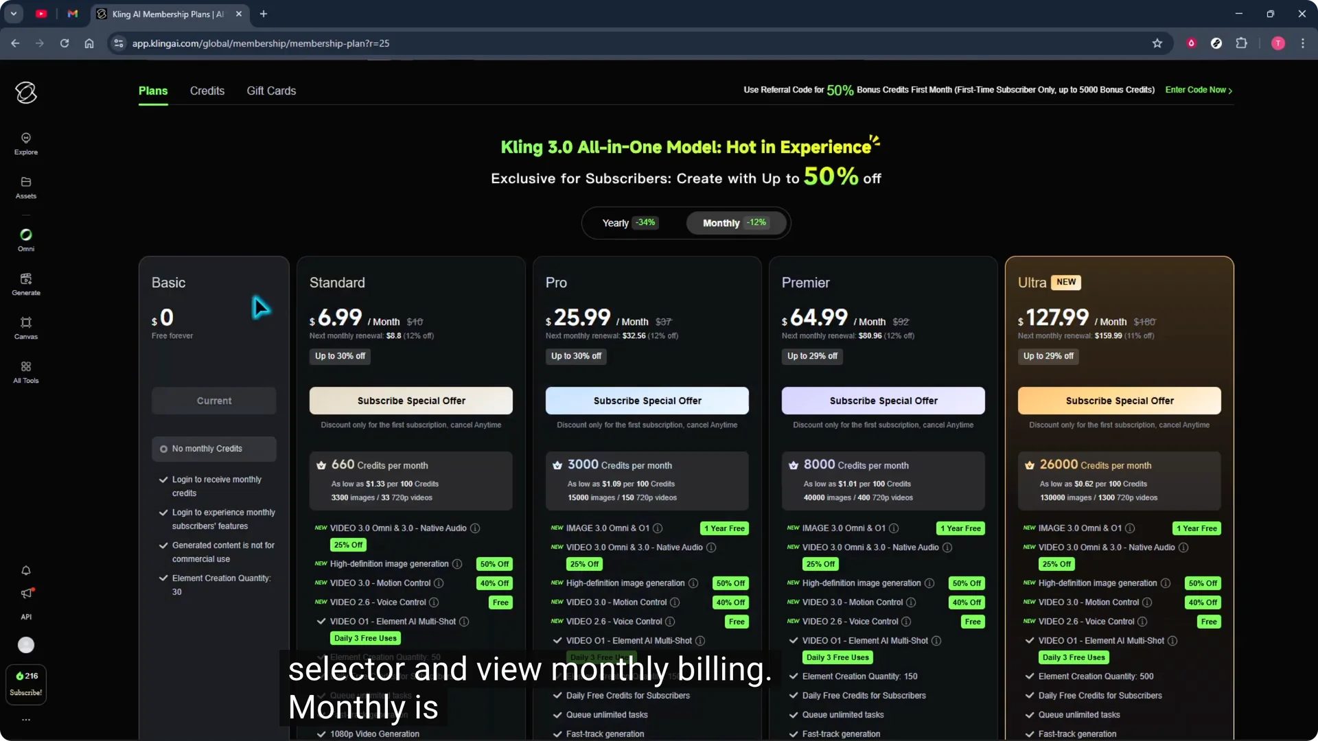
Task: Click the Ultra plan NEW badge
Action: pos(1066,282)
